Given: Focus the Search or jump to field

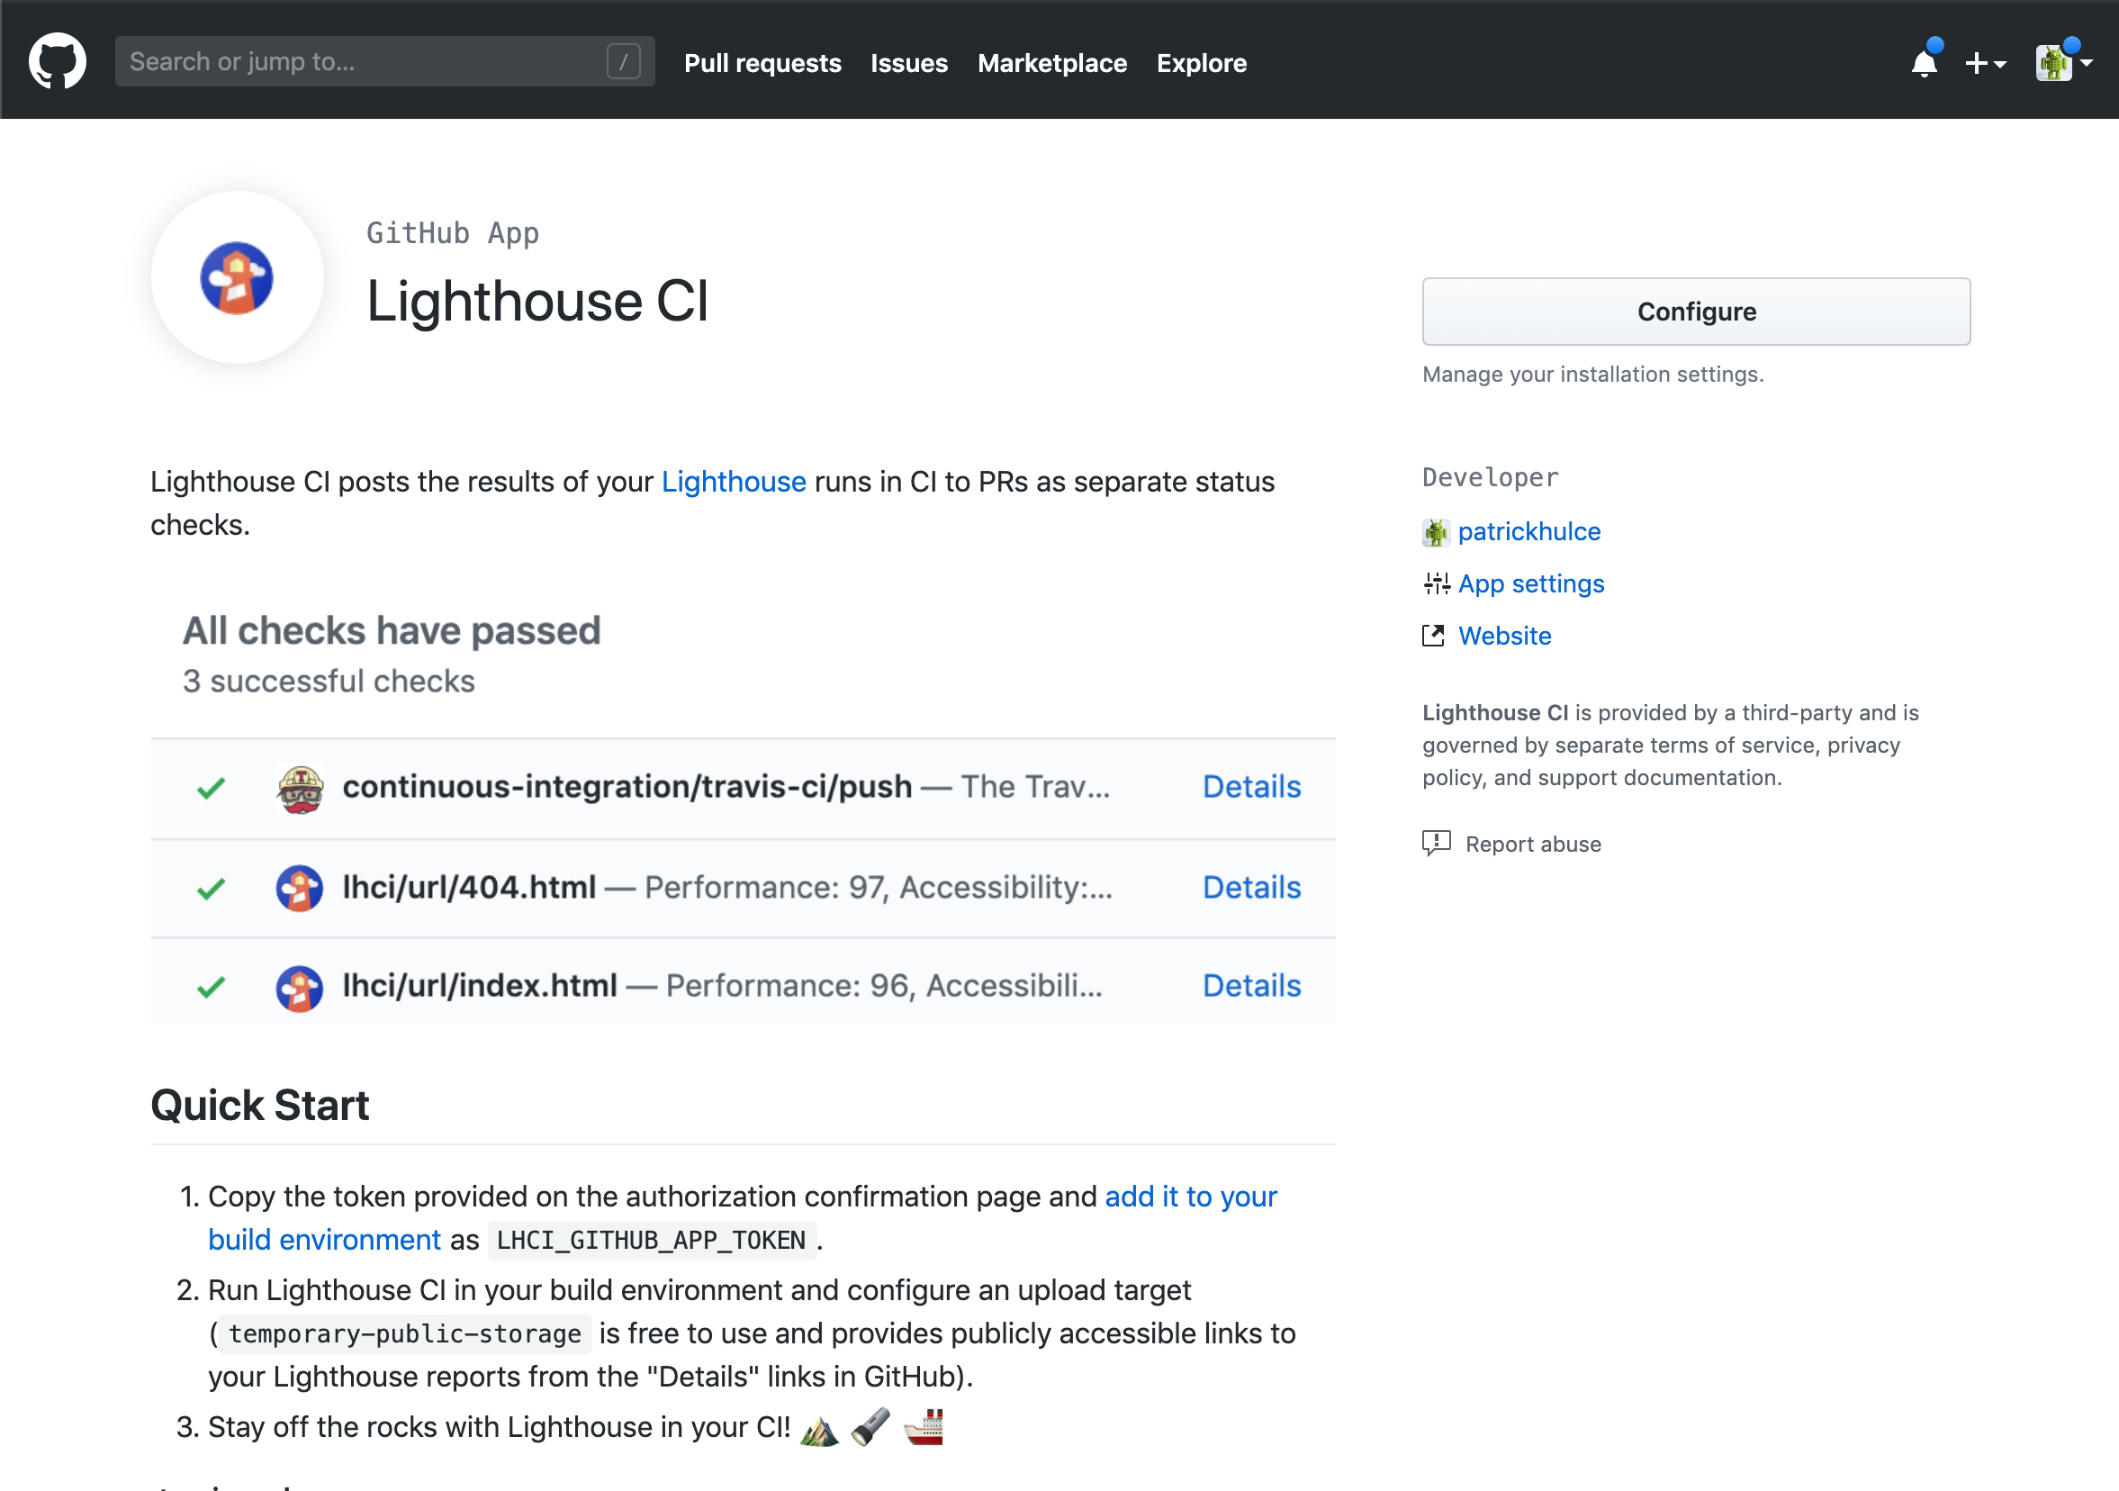Looking at the screenshot, I should [x=385, y=62].
